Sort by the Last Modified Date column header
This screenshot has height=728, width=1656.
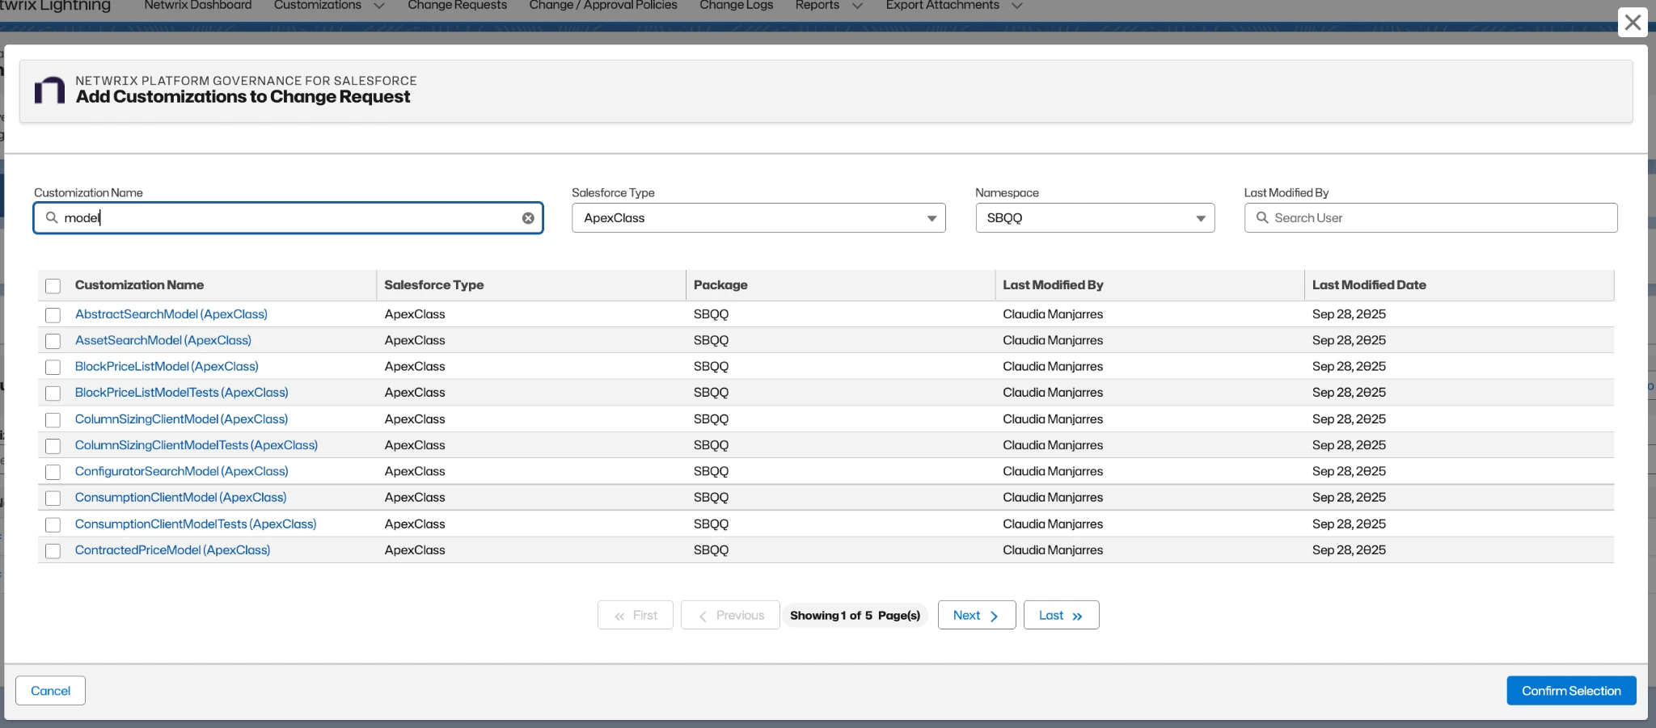(1369, 285)
